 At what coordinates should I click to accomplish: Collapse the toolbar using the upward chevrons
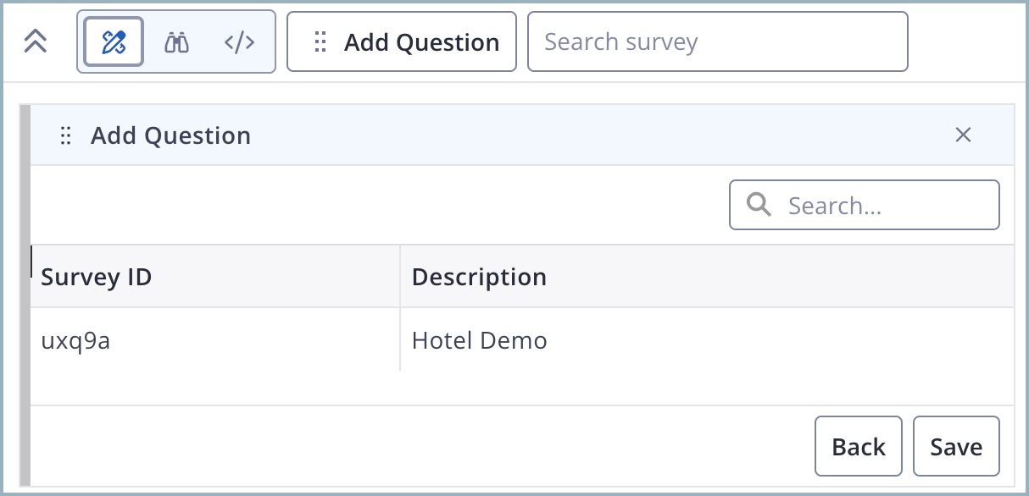(36, 39)
